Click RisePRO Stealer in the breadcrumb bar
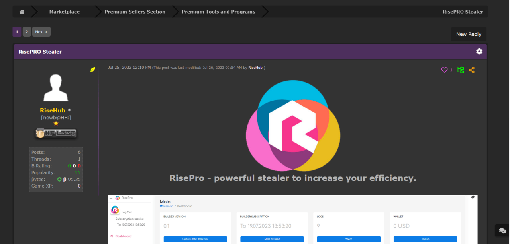 click(x=463, y=12)
